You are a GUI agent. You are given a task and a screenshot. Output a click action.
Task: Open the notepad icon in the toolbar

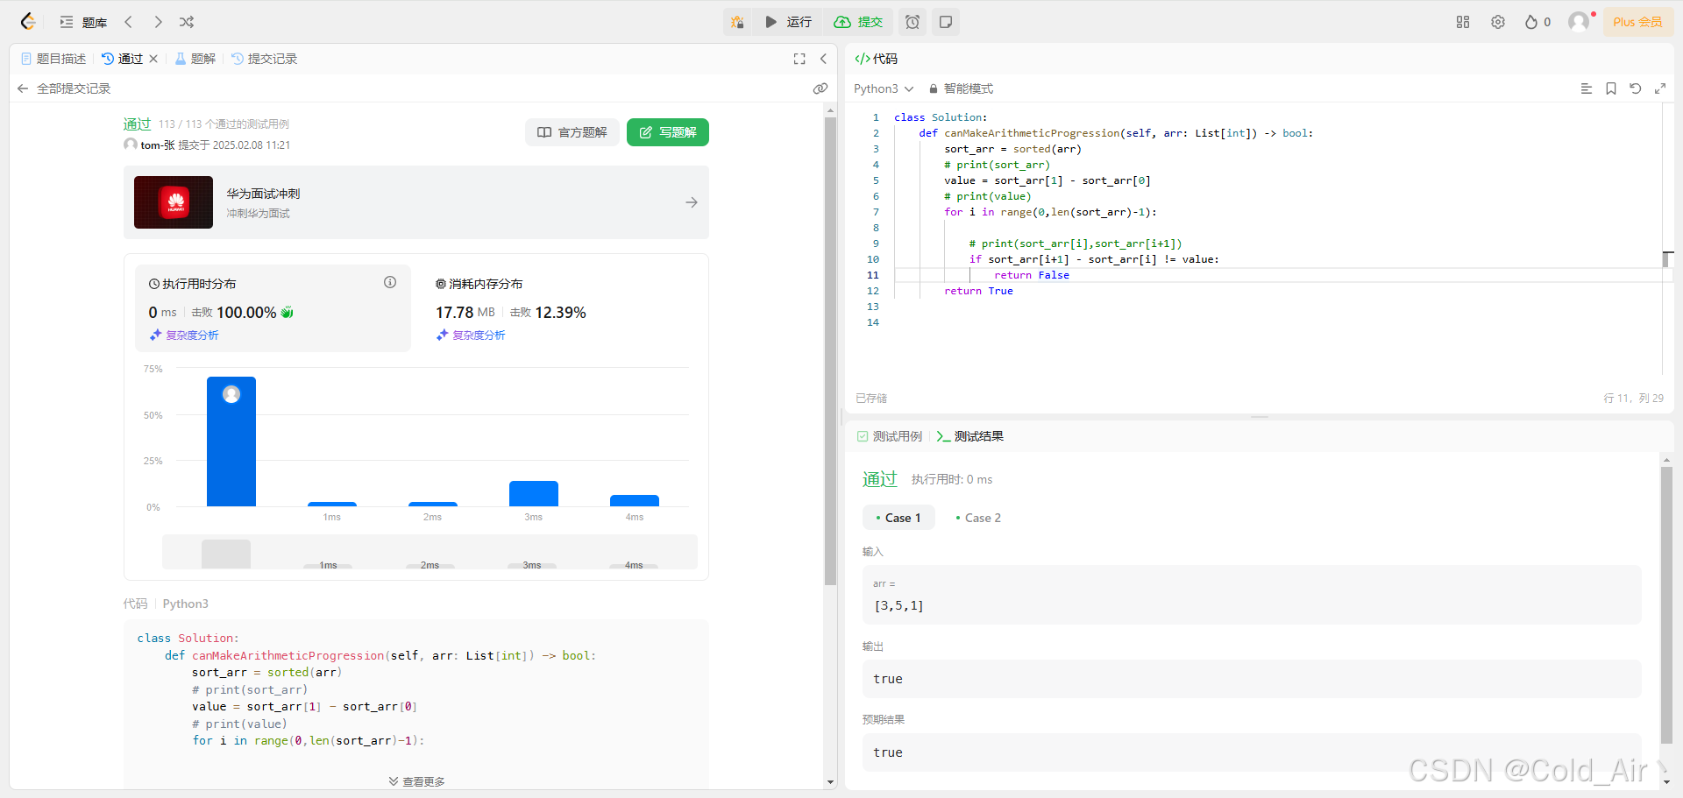(x=945, y=22)
